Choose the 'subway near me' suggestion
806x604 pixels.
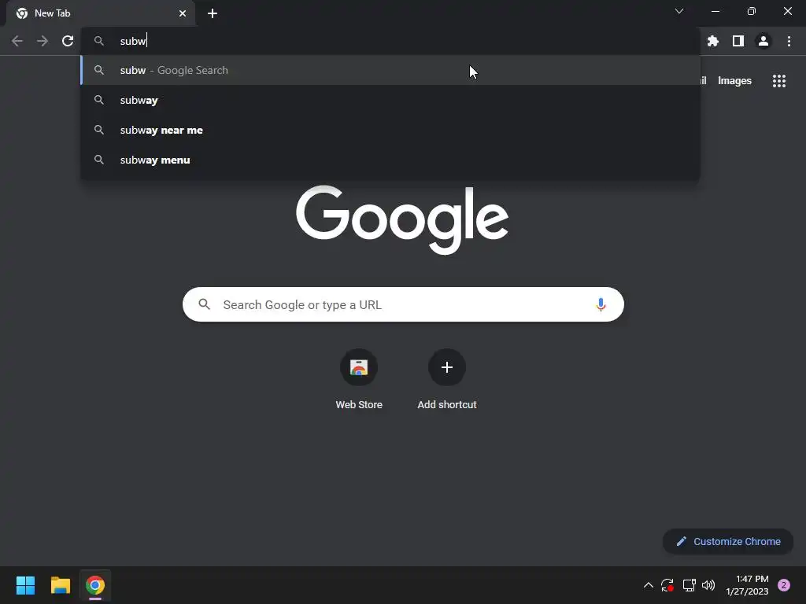tap(390, 130)
